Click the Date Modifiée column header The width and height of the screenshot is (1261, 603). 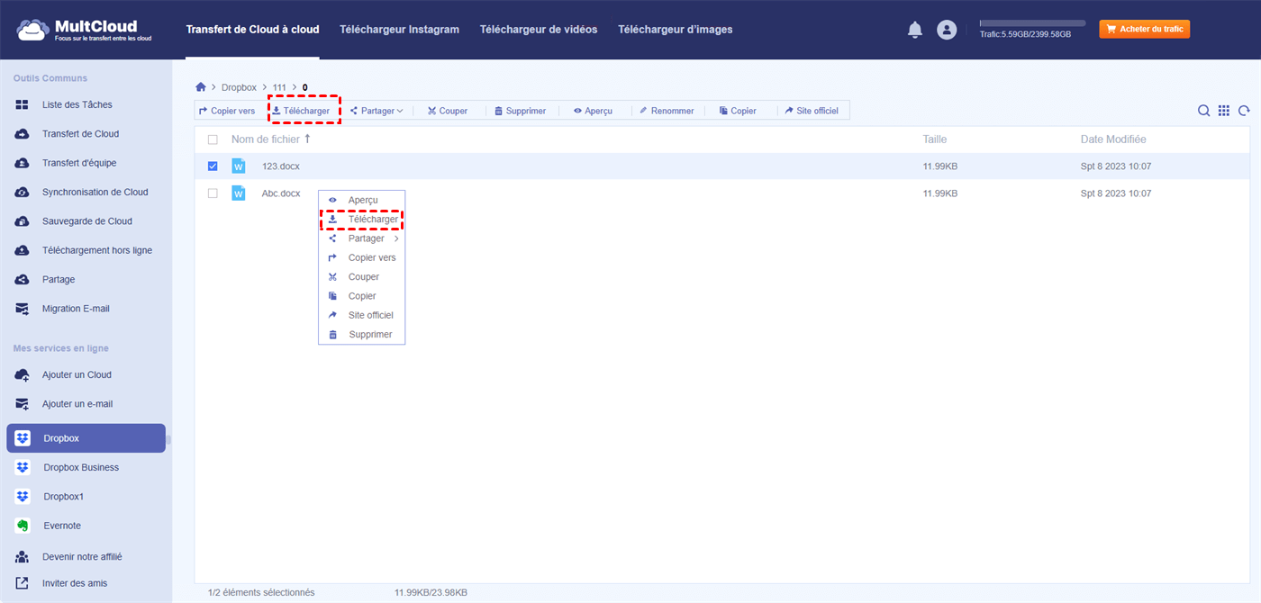coord(1113,139)
